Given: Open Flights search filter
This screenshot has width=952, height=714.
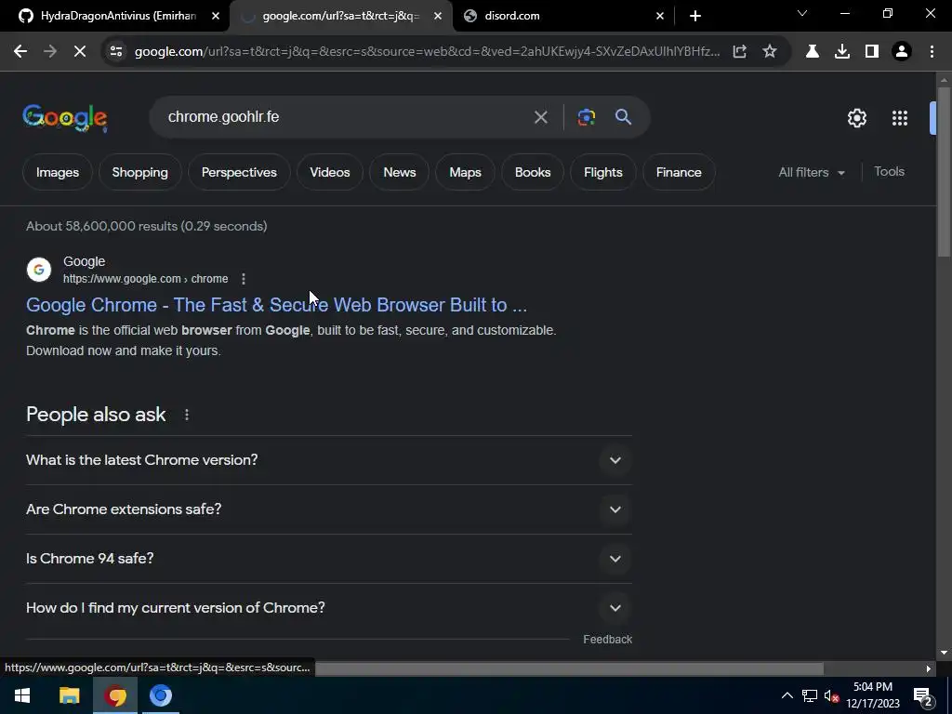Looking at the screenshot, I should pyautogui.click(x=602, y=172).
